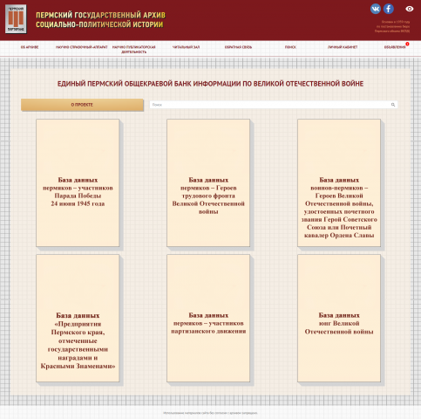Open the 'Объявления' menu item
The height and width of the screenshot is (419, 421).
[x=395, y=47]
